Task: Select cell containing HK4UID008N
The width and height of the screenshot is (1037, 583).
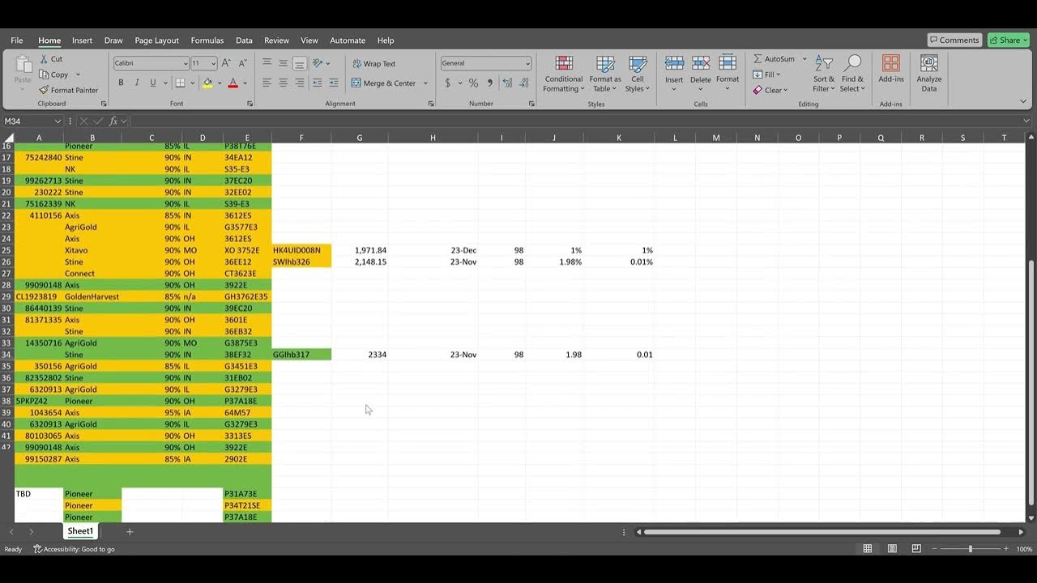Action: pos(301,250)
